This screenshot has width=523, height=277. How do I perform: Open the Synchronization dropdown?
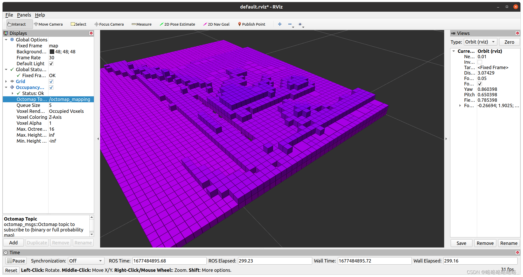[86, 261]
